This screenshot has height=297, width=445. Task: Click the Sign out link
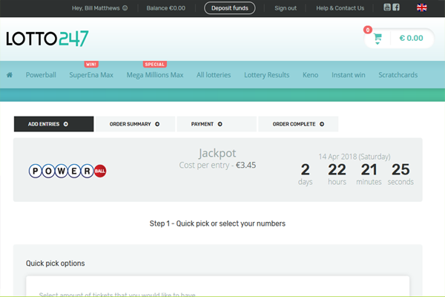pyautogui.click(x=286, y=8)
